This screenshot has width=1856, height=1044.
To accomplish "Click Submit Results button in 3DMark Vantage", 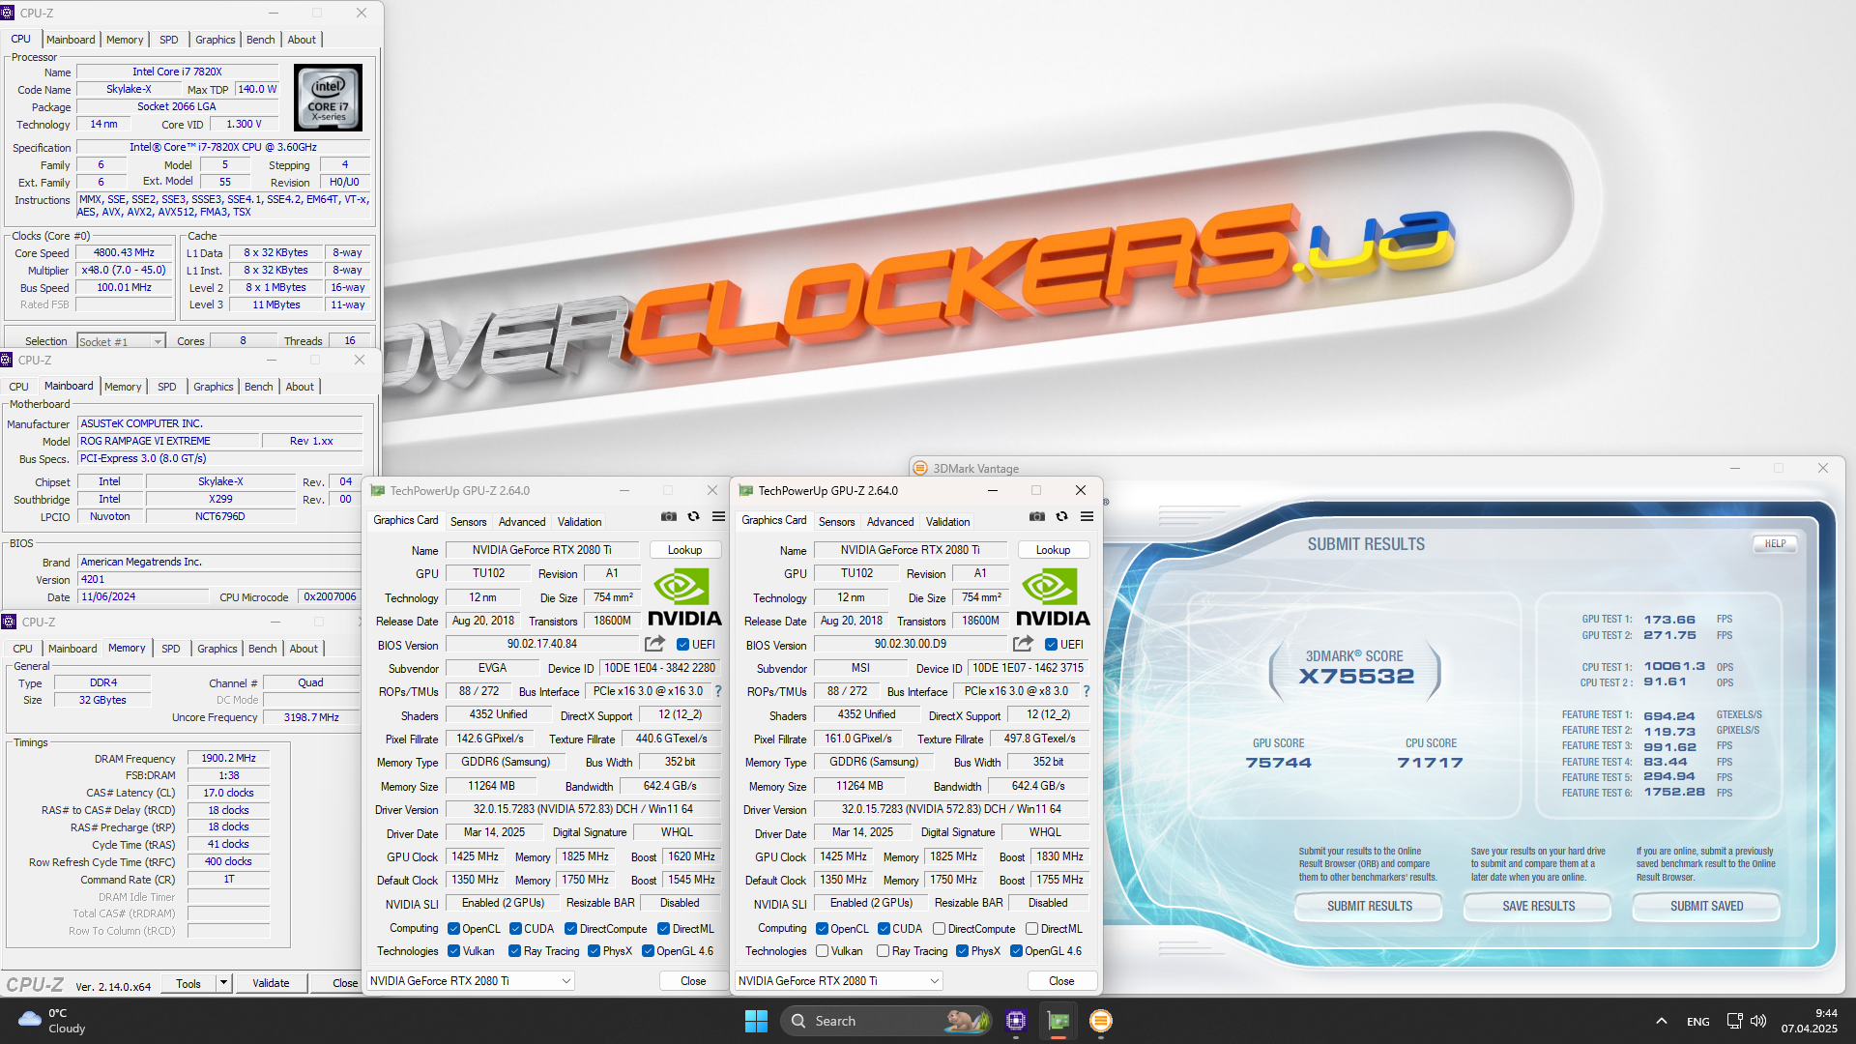I will [x=1369, y=906].
